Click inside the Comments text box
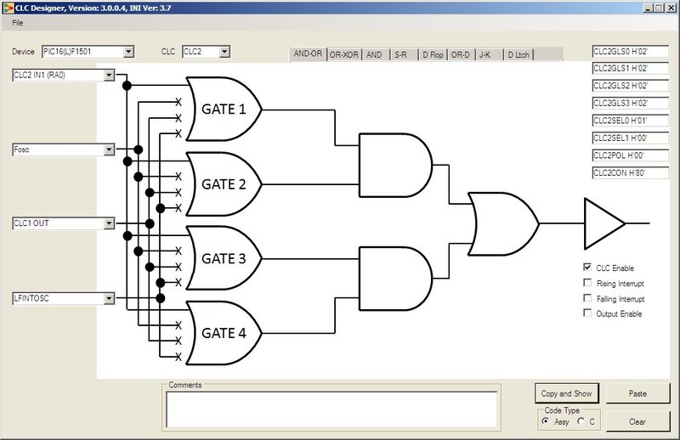The width and height of the screenshot is (680, 440). click(331, 409)
